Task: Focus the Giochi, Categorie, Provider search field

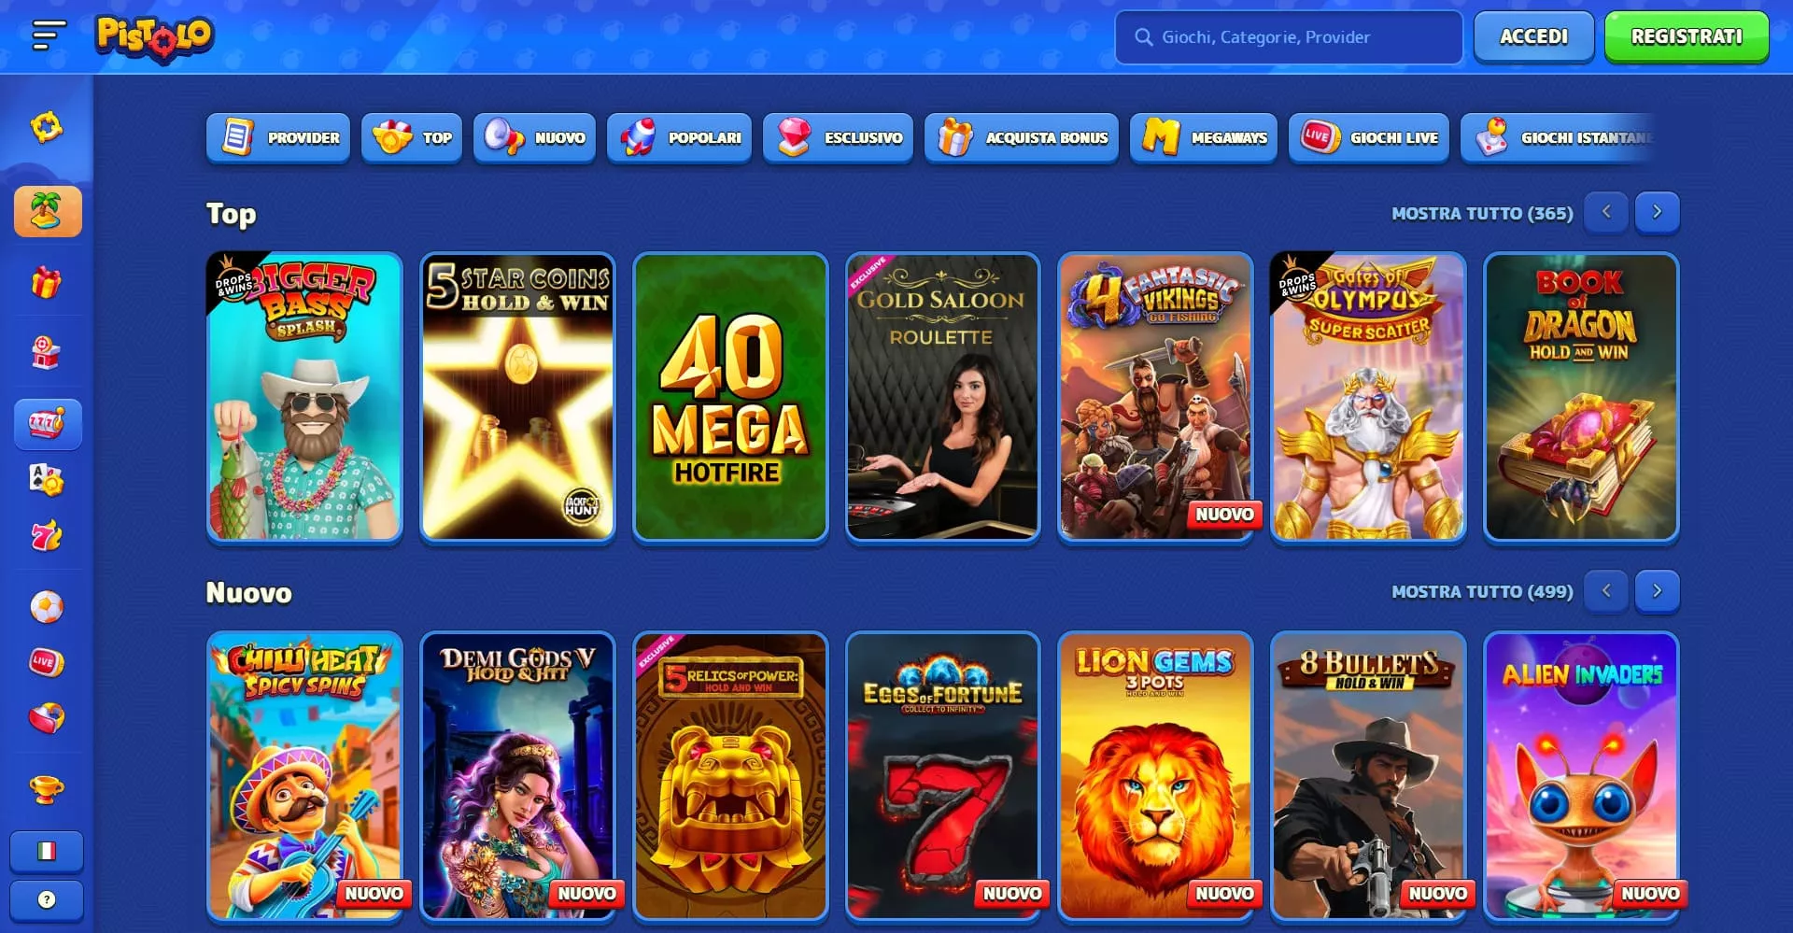Action: pyautogui.click(x=1289, y=37)
